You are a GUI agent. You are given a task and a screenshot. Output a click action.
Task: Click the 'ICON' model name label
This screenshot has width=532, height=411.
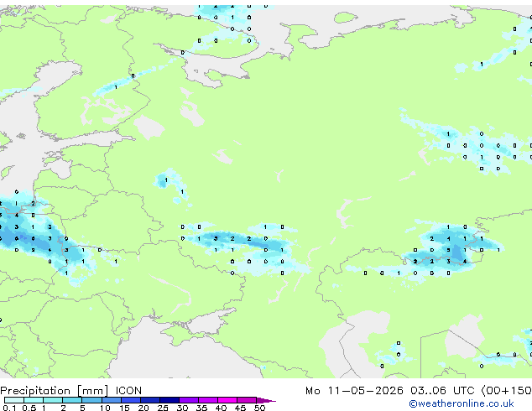point(128,391)
